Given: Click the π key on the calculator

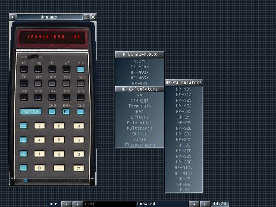Looking at the screenshot, I should 78,168.
